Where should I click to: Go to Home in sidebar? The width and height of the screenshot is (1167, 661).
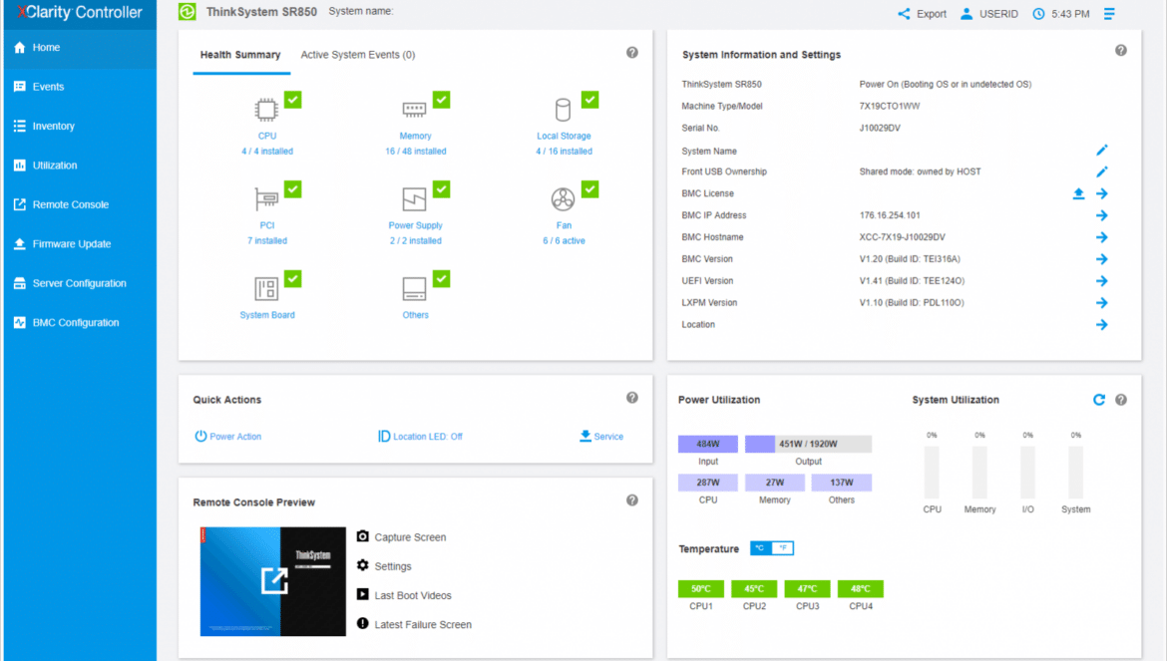[81, 48]
